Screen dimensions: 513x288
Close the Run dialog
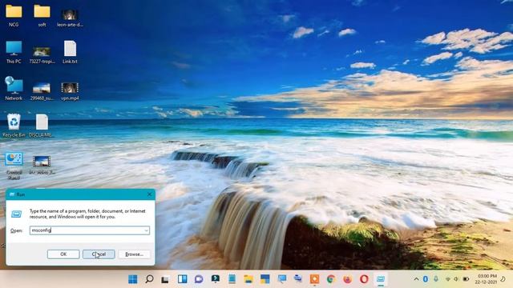[x=150, y=194]
